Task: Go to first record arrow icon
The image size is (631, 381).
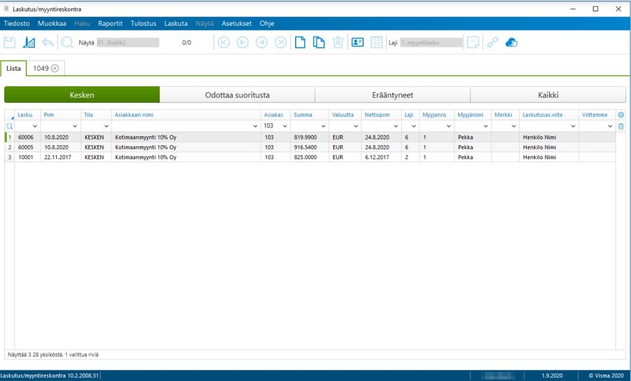Action: pyautogui.click(x=224, y=42)
